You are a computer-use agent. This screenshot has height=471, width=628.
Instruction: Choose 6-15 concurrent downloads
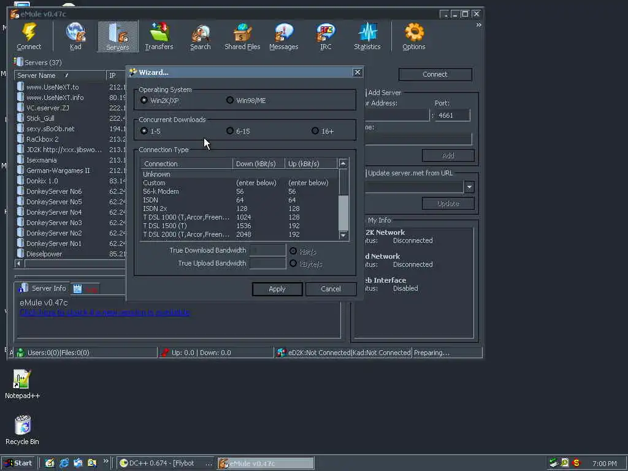[x=230, y=131]
